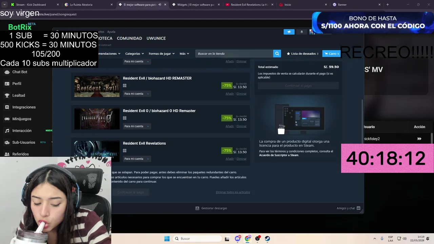Click the taskbar microphone icon
This screenshot has width=434, height=244.
(x=382, y=239)
